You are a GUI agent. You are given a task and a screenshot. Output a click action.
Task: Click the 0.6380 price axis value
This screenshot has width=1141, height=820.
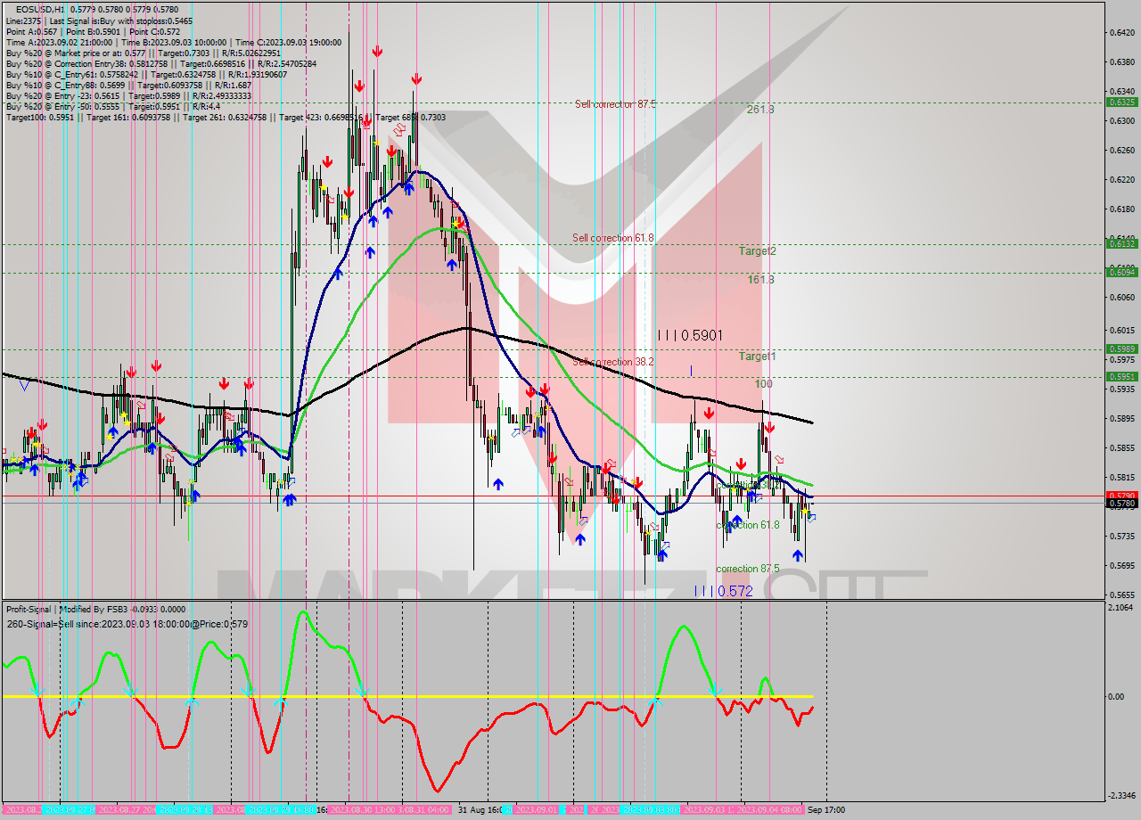point(1120,61)
